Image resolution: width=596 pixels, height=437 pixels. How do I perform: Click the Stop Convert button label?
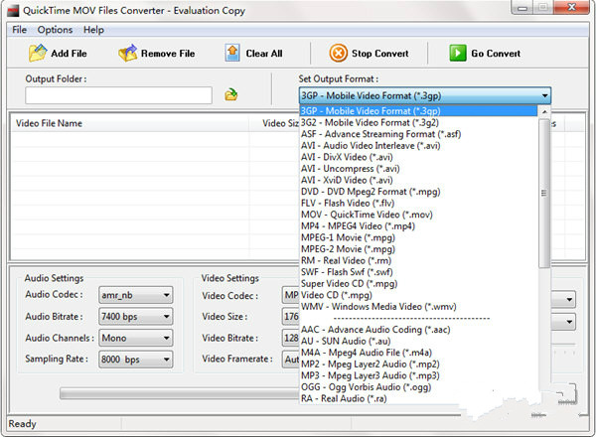click(x=379, y=54)
